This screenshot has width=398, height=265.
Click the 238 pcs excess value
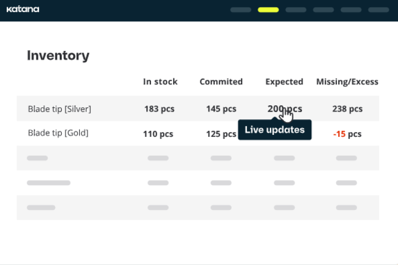click(x=347, y=109)
